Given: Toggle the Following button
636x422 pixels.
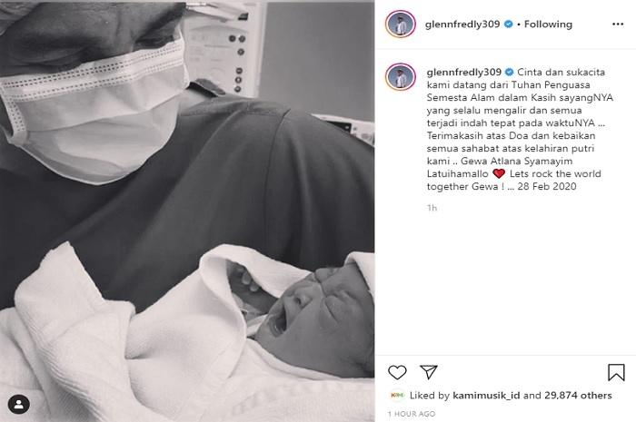Looking at the screenshot, I should 548,25.
